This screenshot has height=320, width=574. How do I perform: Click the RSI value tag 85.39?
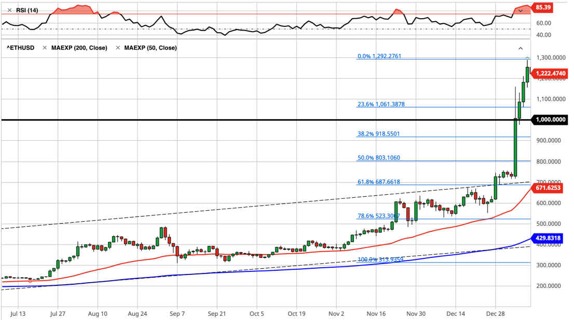point(542,7)
